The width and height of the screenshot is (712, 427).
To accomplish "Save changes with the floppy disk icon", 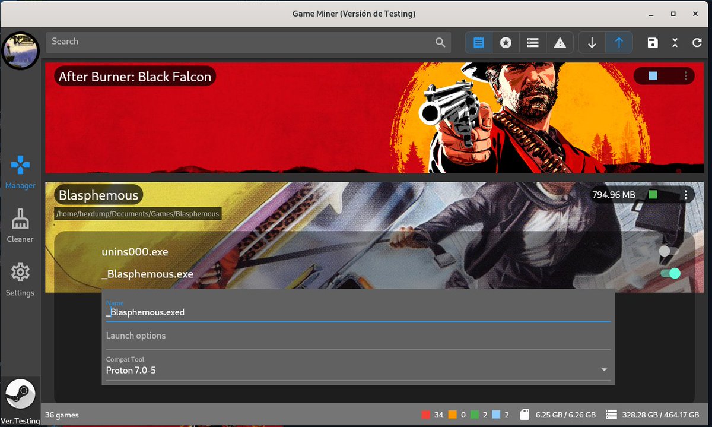I will coord(652,42).
